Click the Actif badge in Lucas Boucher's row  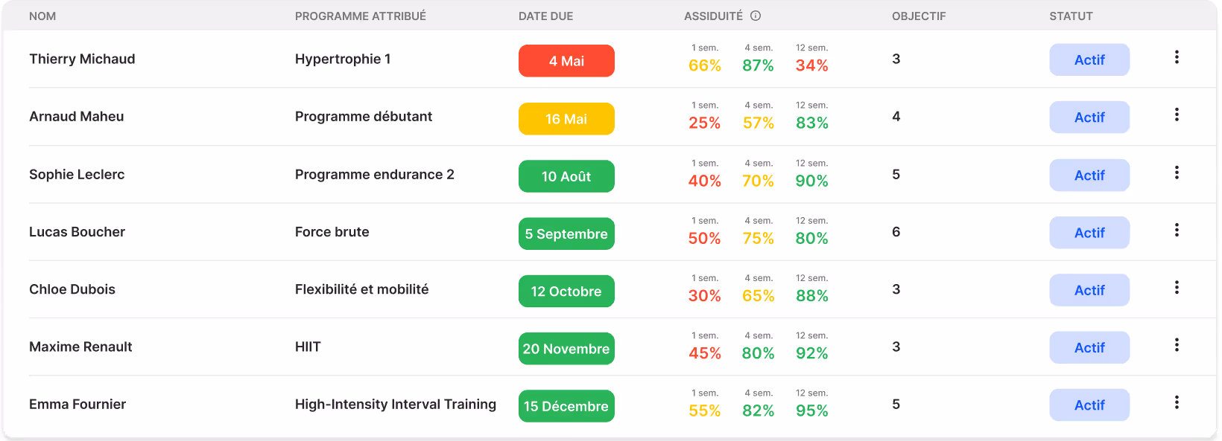(1089, 233)
